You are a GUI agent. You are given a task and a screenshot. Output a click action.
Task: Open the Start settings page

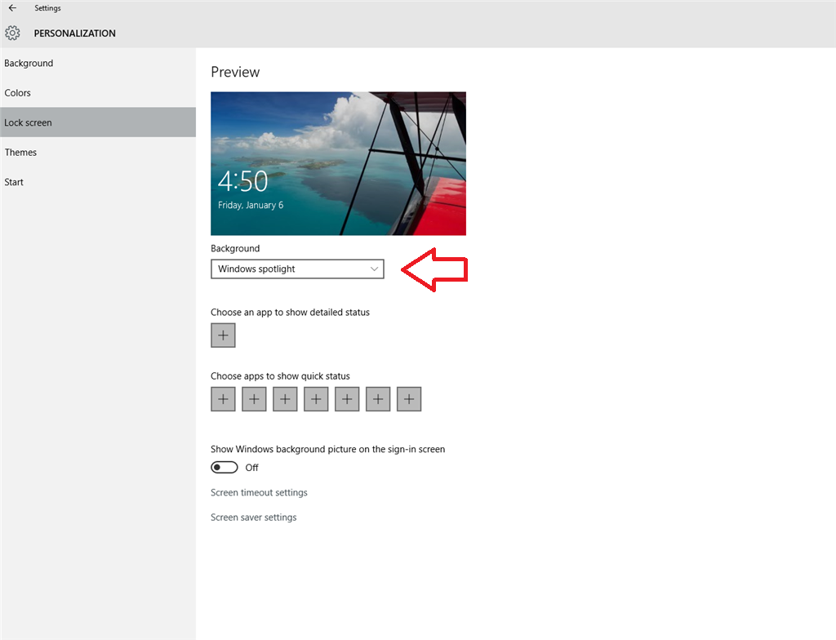pos(98,182)
